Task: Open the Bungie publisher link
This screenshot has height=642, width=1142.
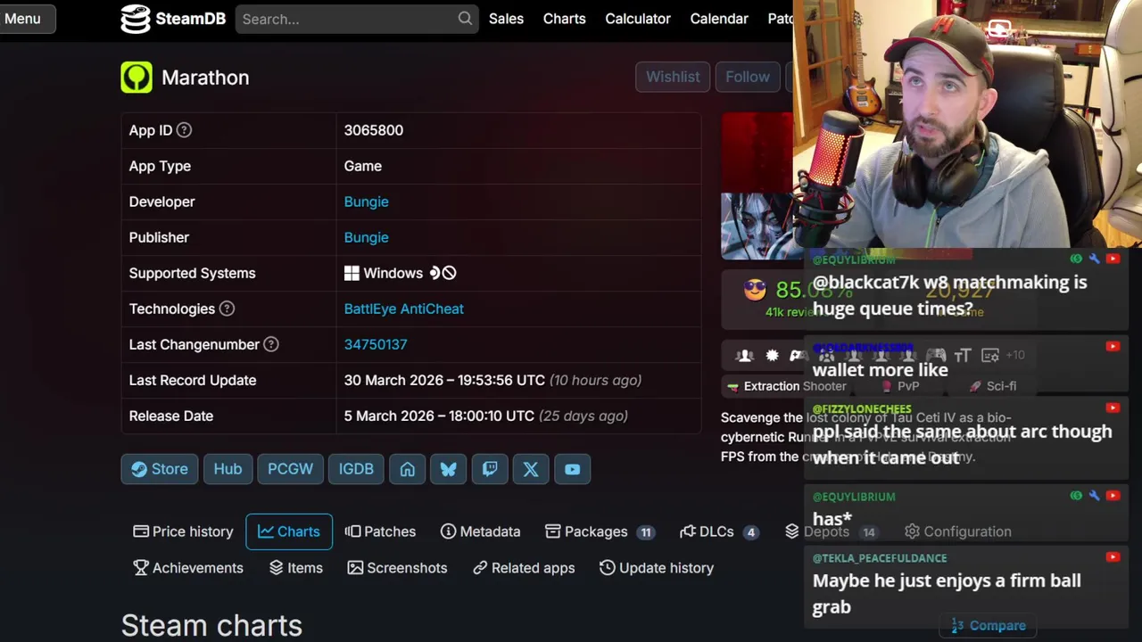Action: [367, 237]
